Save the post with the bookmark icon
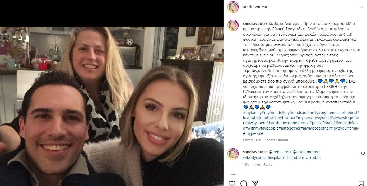The image size is (367, 186). (x=361, y=183)
